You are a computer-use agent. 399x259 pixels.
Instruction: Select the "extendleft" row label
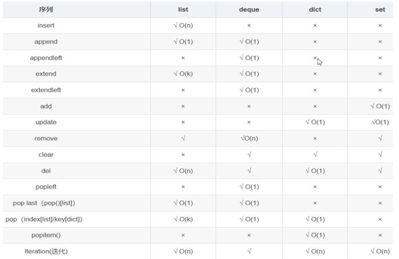[46, 90]
